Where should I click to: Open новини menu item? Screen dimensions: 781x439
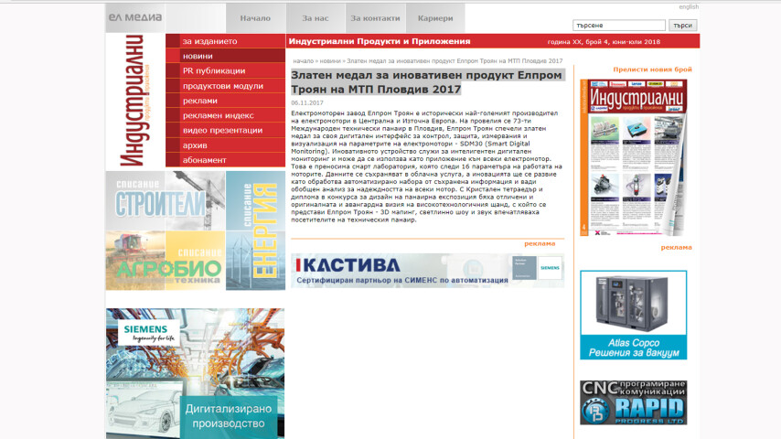pyautogui.click(x=226, y=56)
